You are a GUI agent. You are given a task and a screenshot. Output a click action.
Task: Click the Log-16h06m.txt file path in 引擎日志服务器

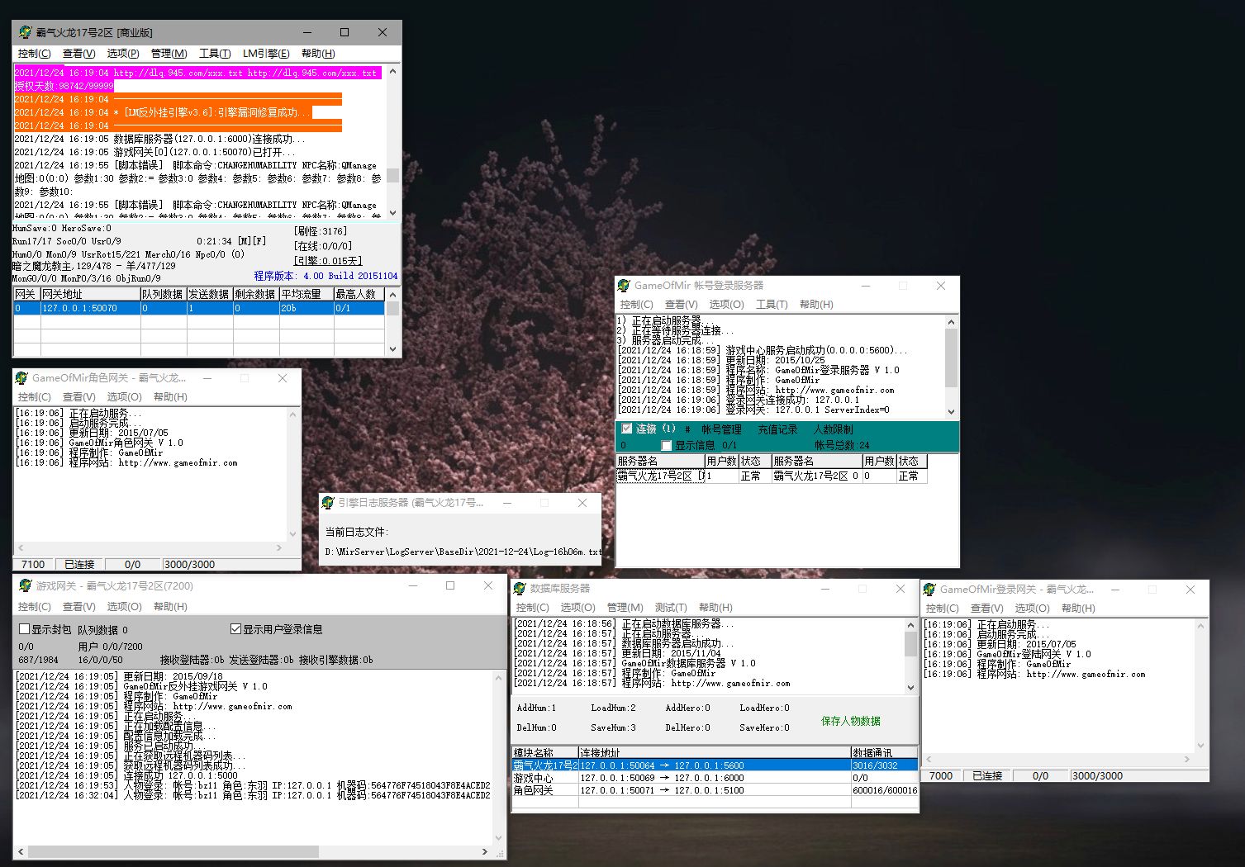463,552
